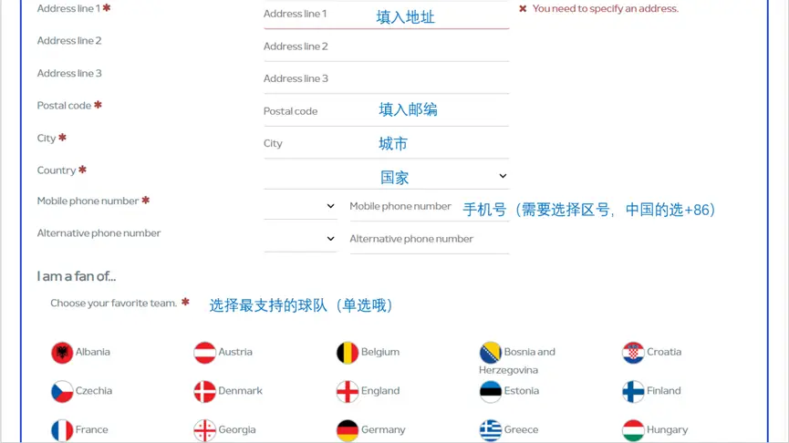Focus the Mobile phone number field
The height and width of the screenshot is (443, 789).
pos(430,206)
